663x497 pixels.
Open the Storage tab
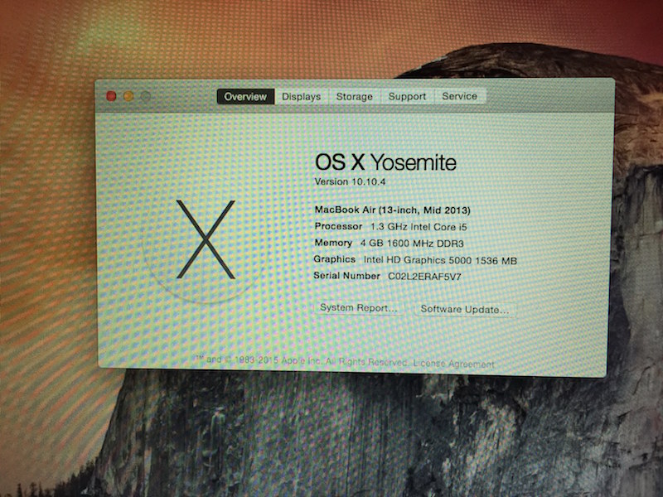tap(355, 96)
